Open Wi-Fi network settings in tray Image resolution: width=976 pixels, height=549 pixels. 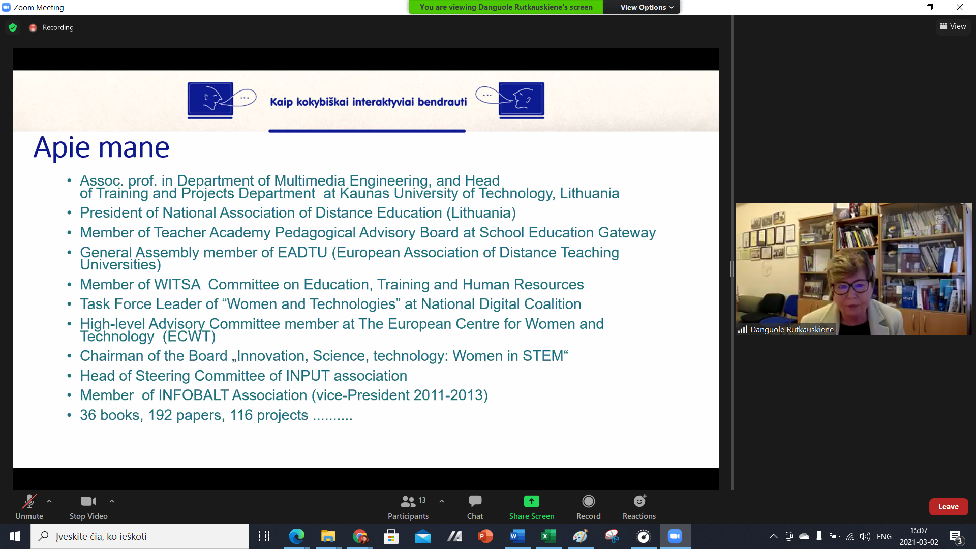point(850,536)
